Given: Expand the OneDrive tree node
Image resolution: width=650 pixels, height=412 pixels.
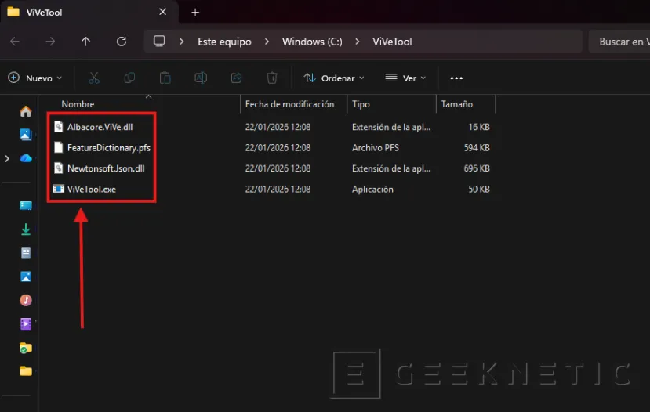Looking at the screenshot, I should click(x=6, y=158).
